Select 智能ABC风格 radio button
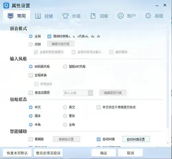The image size is (172, 159). pos(65,67)
